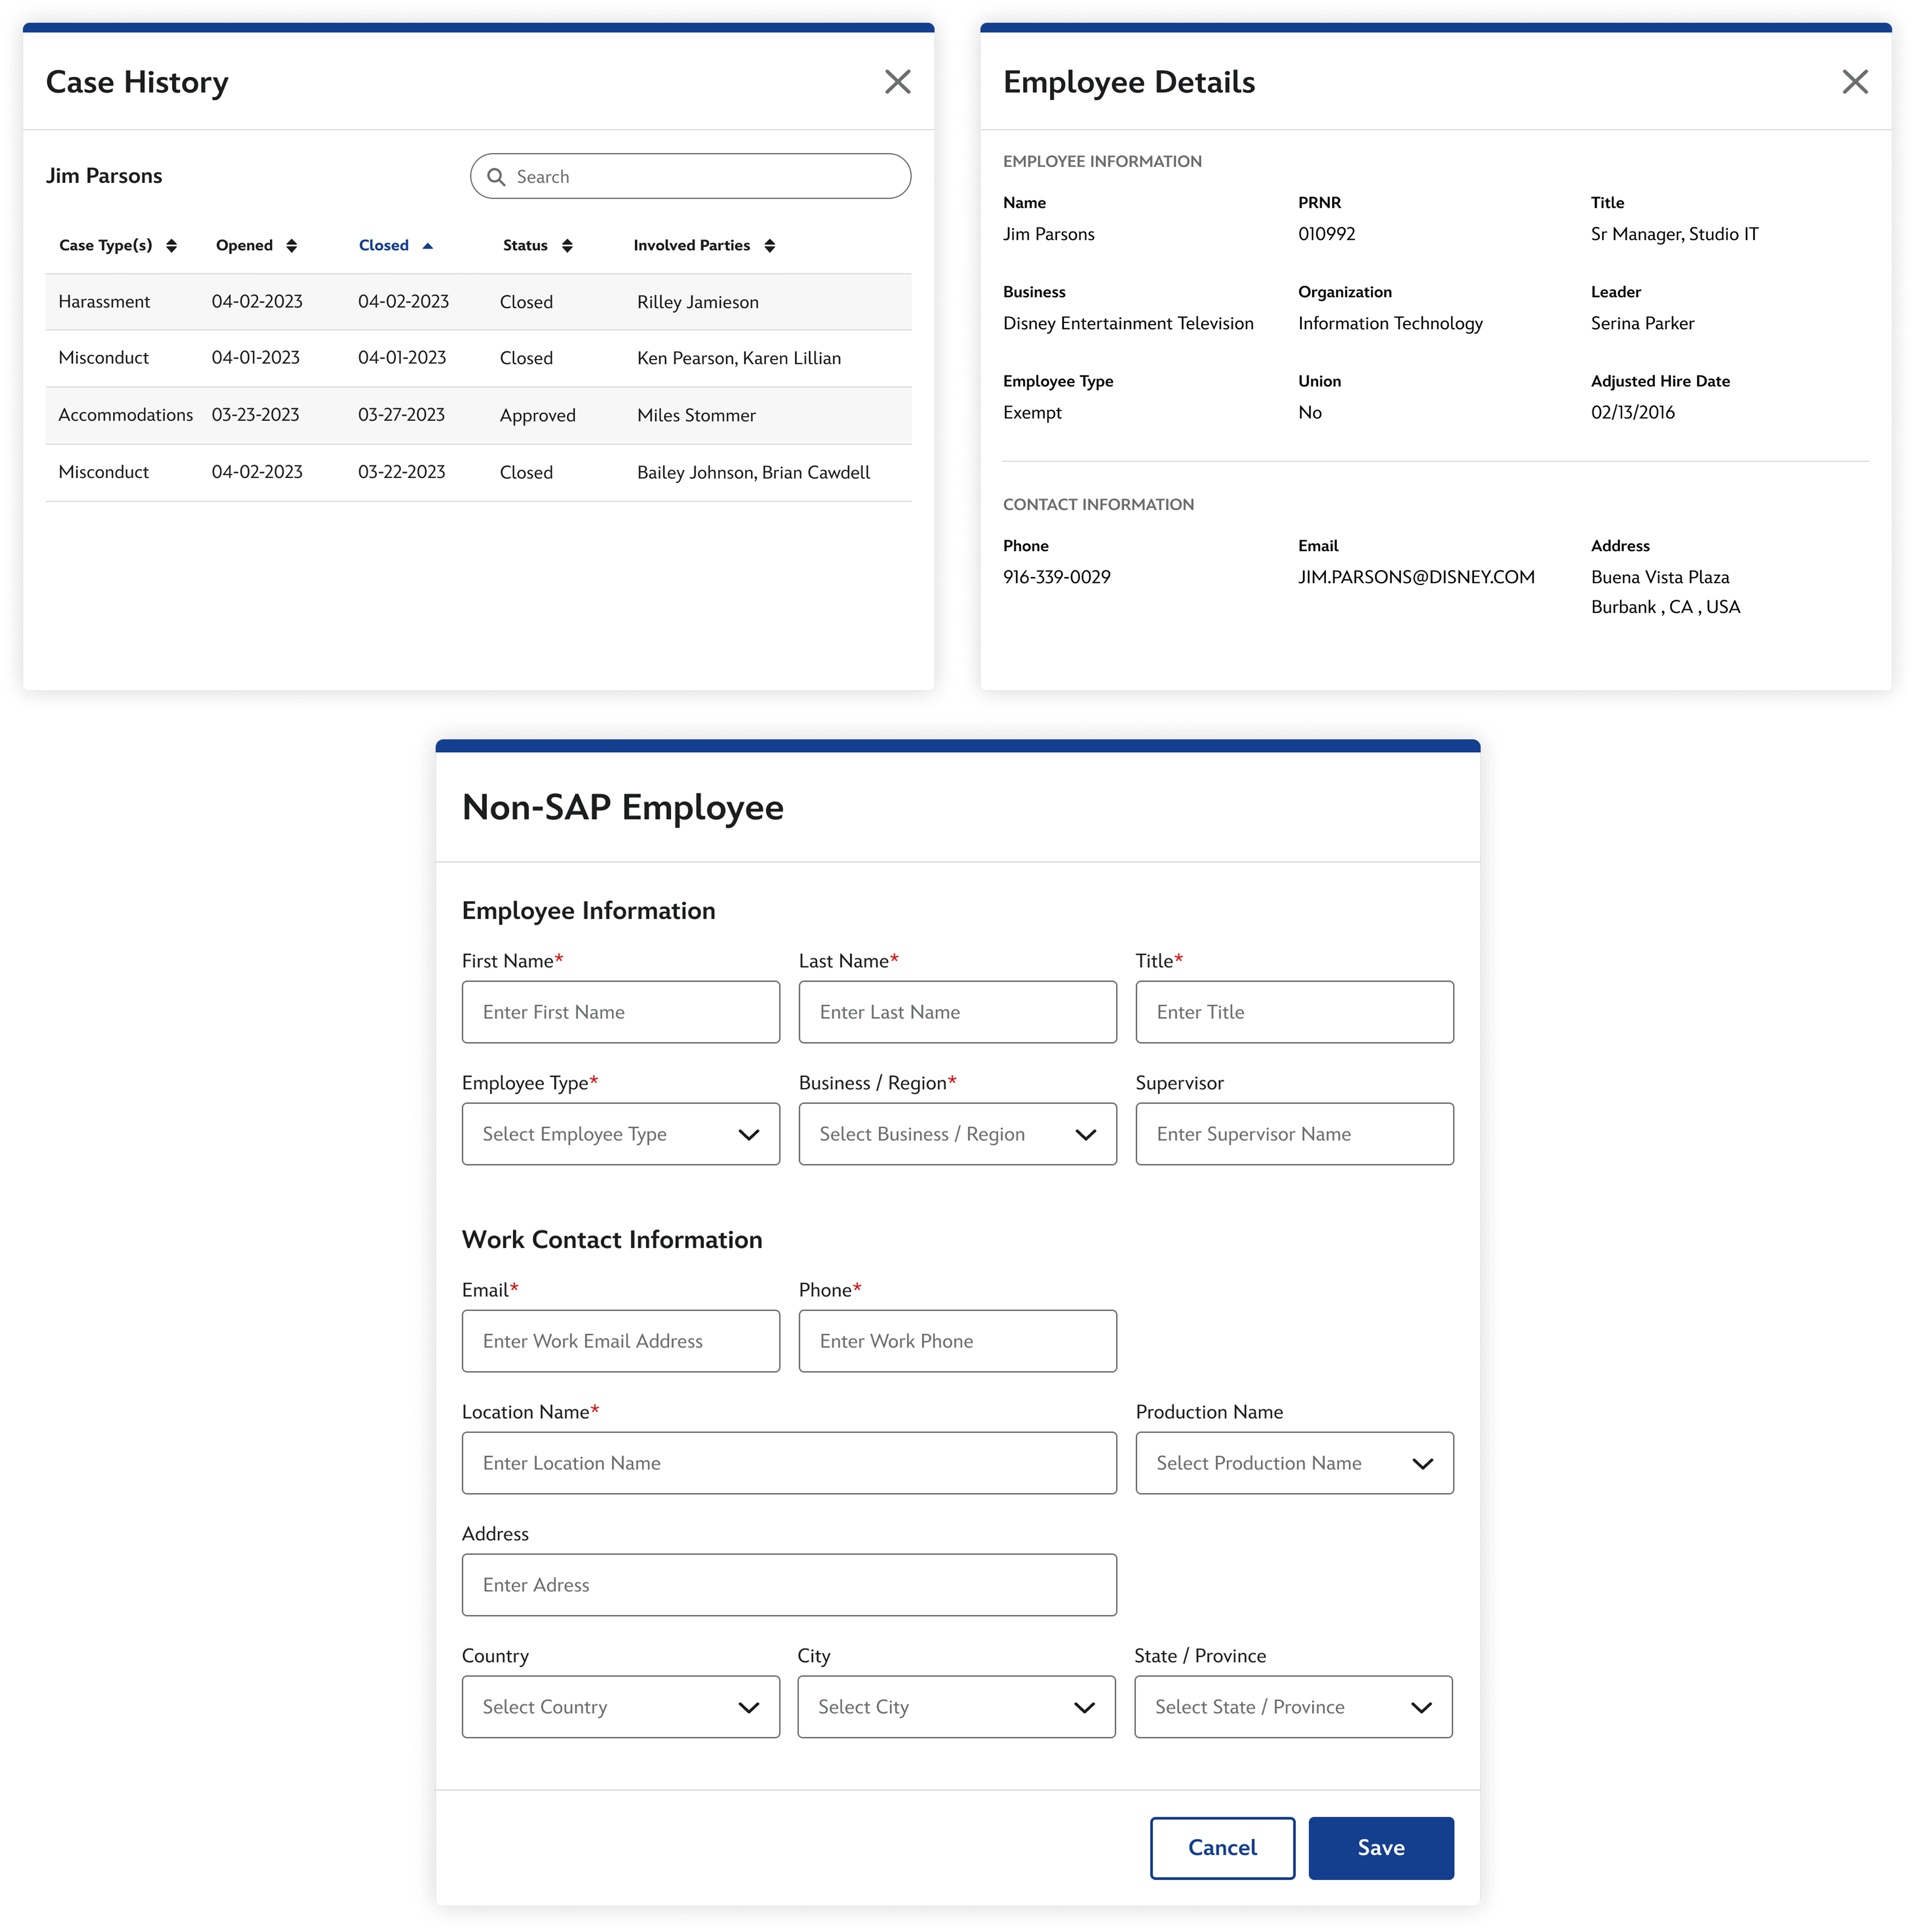Expand the Business / Region selector
The width and height of the screenshot is (1915, 1932).
click(957, 1134)
